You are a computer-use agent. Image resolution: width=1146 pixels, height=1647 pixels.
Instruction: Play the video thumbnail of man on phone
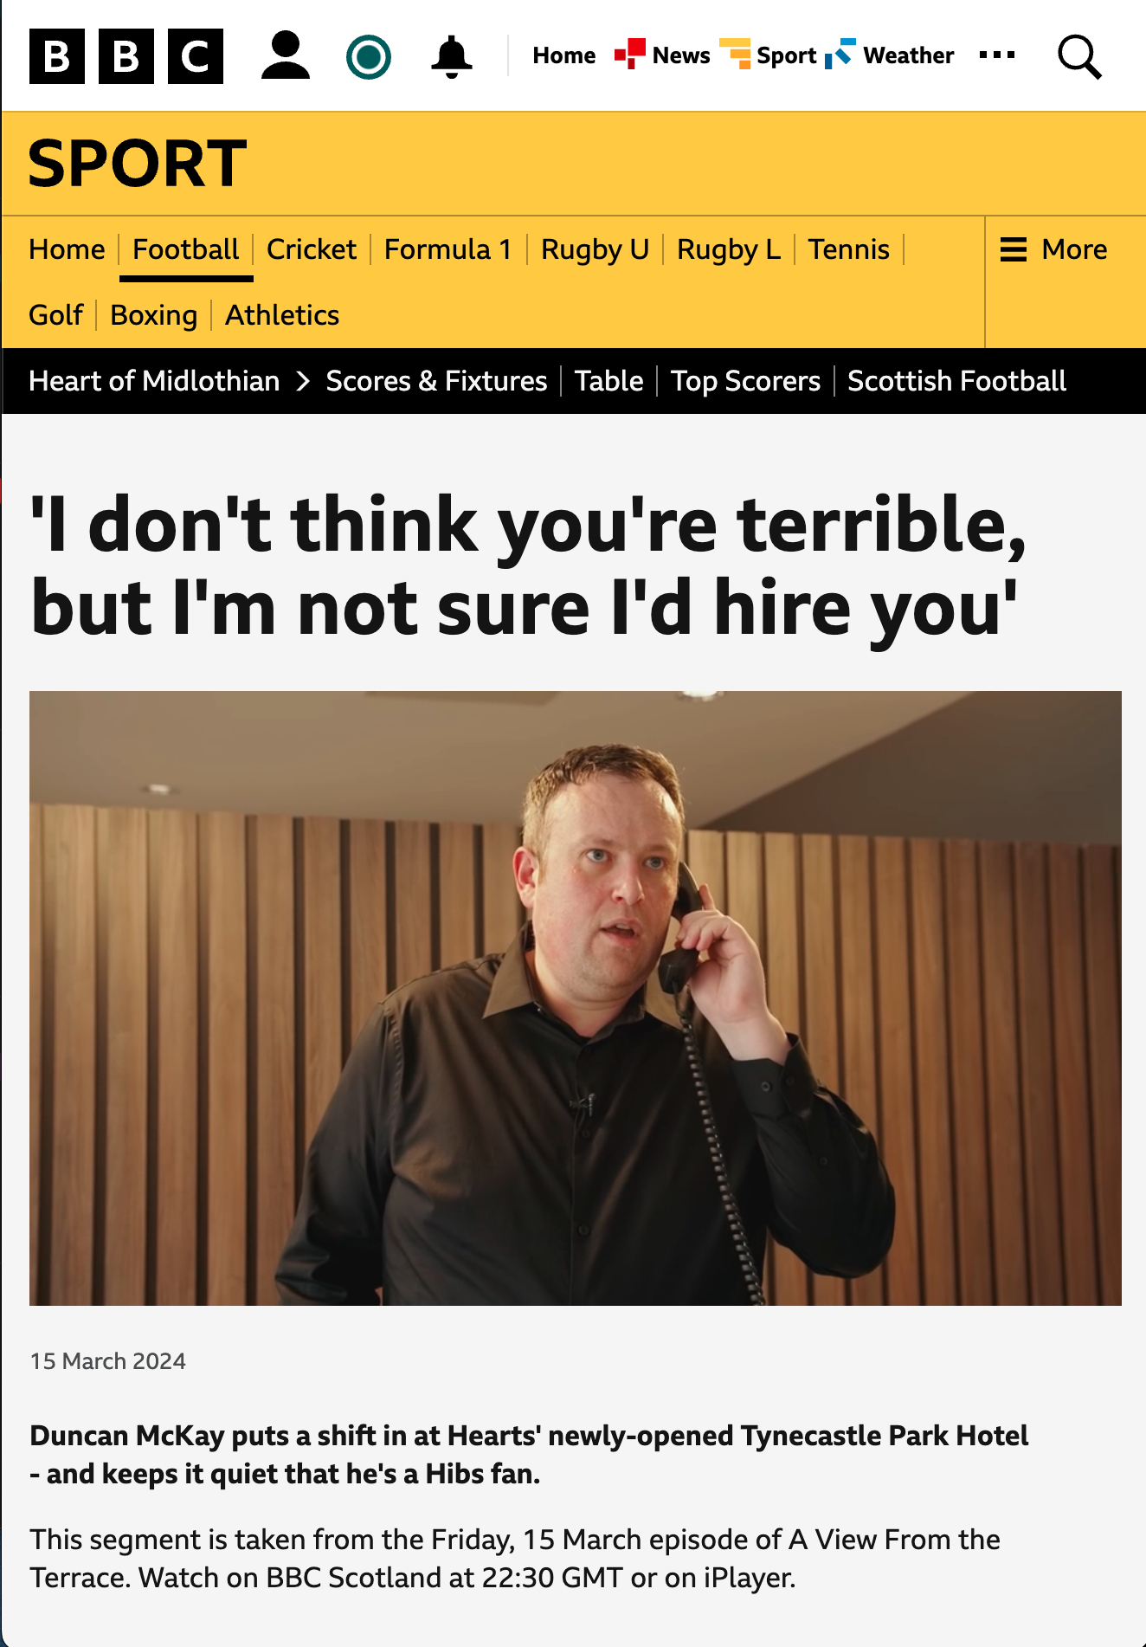coord(576,998)
